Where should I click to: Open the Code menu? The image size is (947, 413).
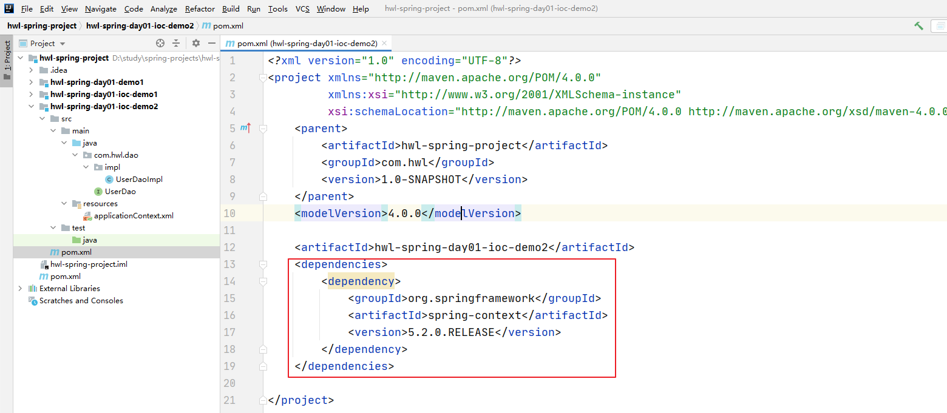click(134, 9)
